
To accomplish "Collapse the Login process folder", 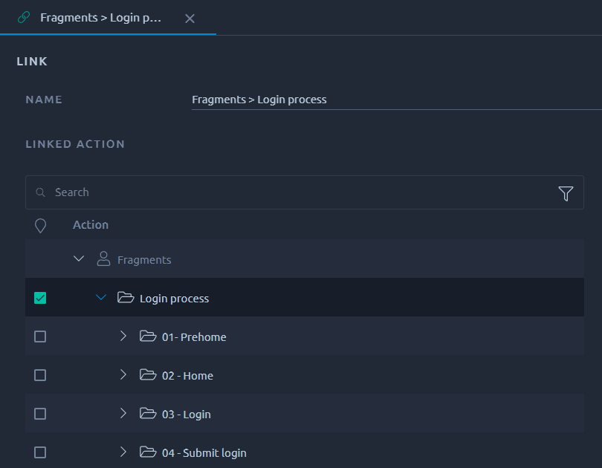I will click(x=101, y=297).
